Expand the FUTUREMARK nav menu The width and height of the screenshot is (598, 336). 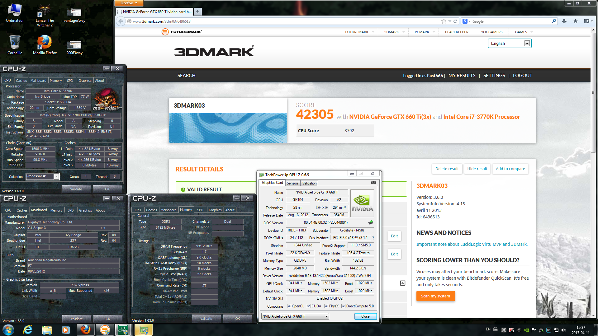(x=359, y=32)
